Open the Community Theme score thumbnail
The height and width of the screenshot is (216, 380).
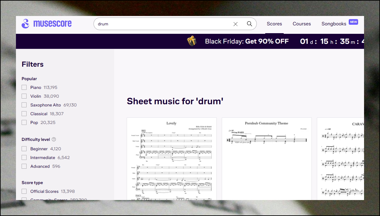click(x=267, y=159)
